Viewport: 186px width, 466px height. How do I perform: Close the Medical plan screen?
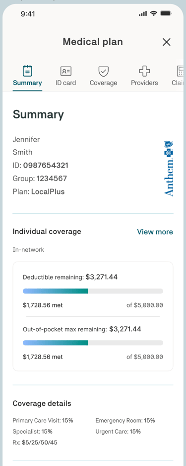point(167,42)
